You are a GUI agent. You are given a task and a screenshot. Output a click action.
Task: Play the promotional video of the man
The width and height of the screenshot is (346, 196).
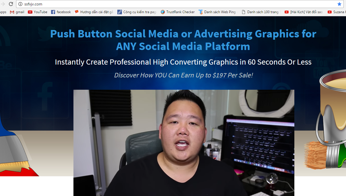(184, 143)
